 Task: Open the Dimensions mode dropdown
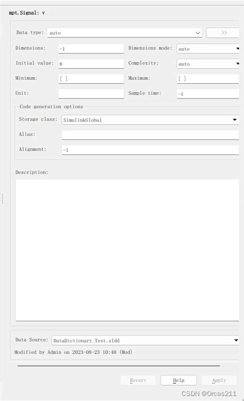208,49
